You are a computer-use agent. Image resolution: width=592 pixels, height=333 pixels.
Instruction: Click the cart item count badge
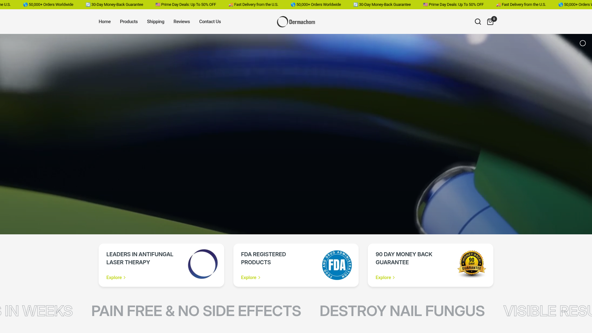pos(494,19)
